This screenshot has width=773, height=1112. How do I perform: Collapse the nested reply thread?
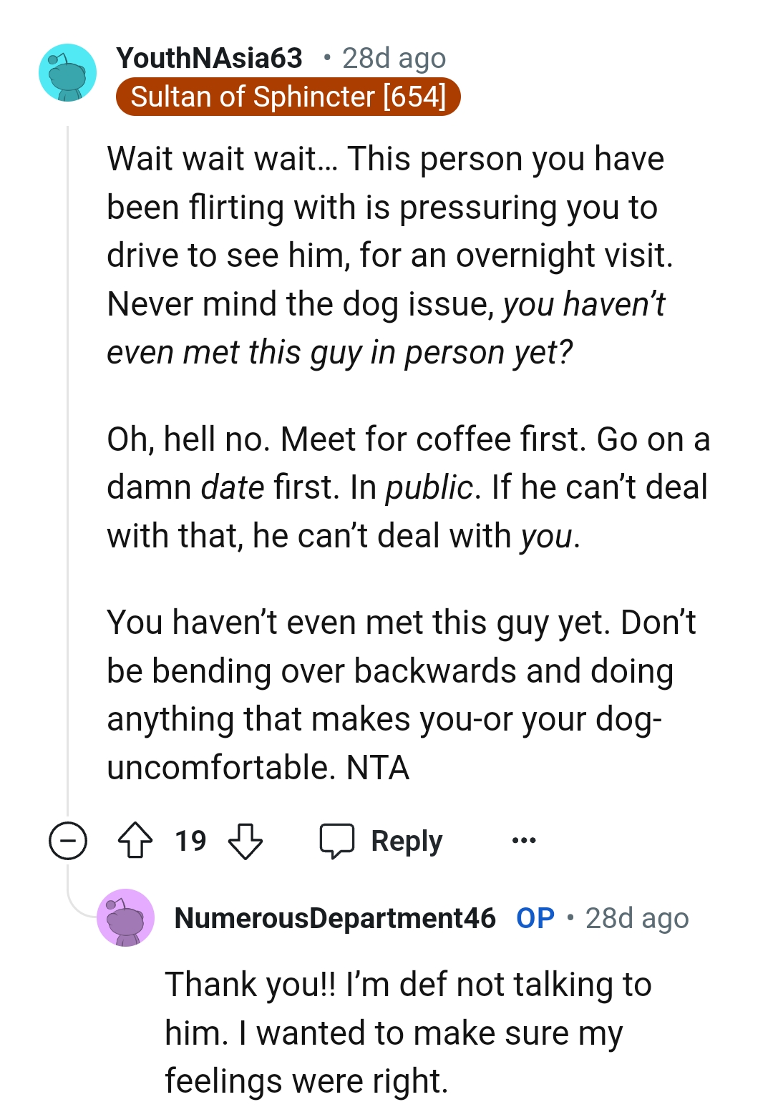[68, 880]
